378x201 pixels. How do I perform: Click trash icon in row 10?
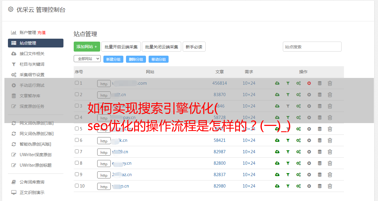point(330,186)
